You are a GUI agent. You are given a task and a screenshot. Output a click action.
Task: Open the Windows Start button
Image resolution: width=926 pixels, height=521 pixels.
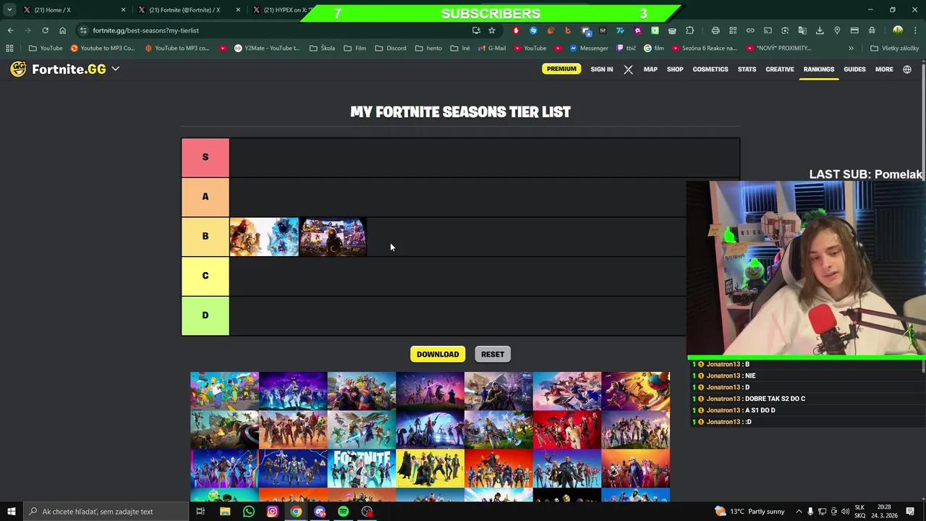tap(11, 512)
